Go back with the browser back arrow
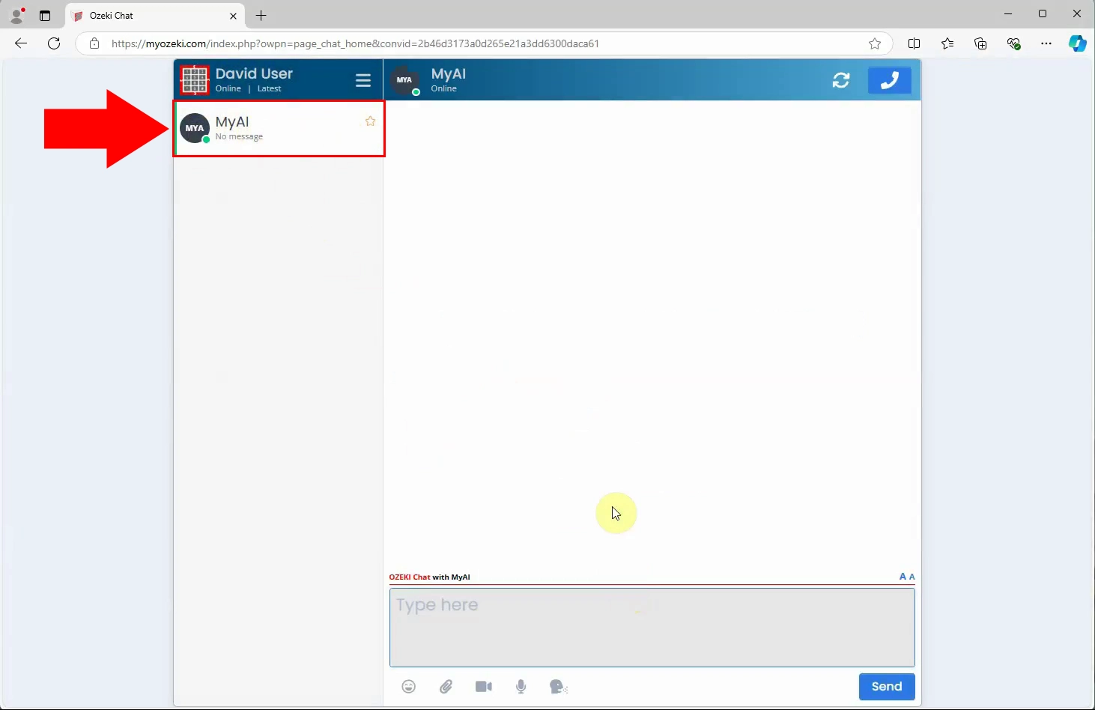 coord(21,43)
